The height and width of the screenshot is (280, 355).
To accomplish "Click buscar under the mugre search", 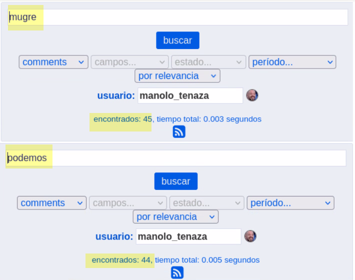I will 177,40.
